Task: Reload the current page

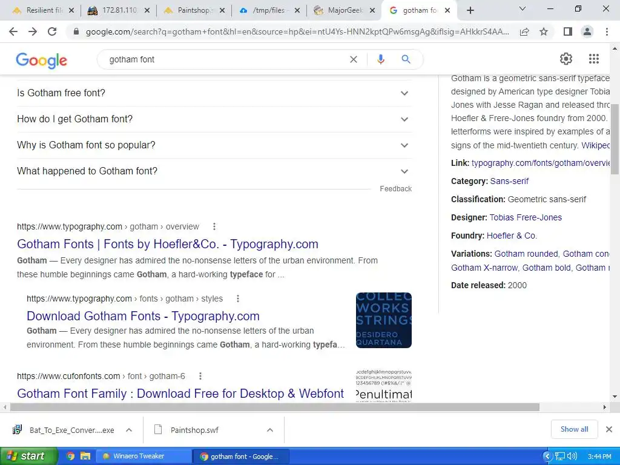Action: [52, 31]
